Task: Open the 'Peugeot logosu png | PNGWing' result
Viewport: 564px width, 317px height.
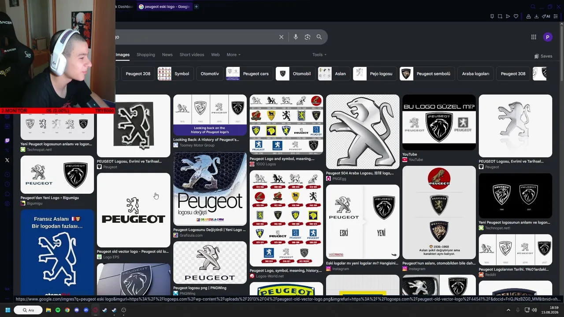Action: coord(210,262)
